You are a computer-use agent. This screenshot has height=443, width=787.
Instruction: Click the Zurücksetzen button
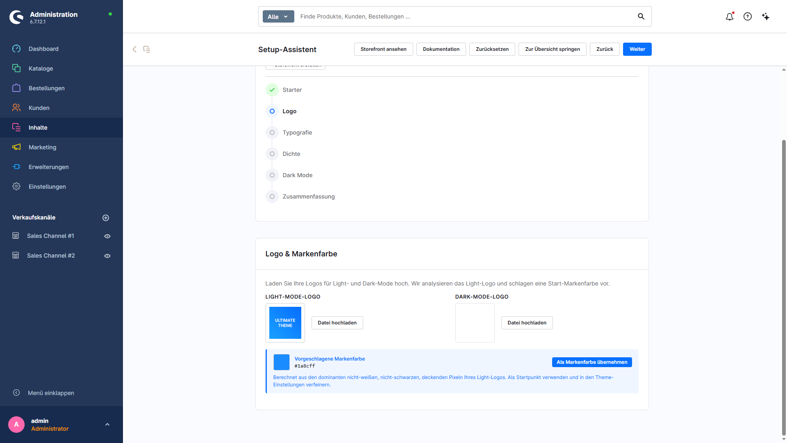tap(492, 49)
